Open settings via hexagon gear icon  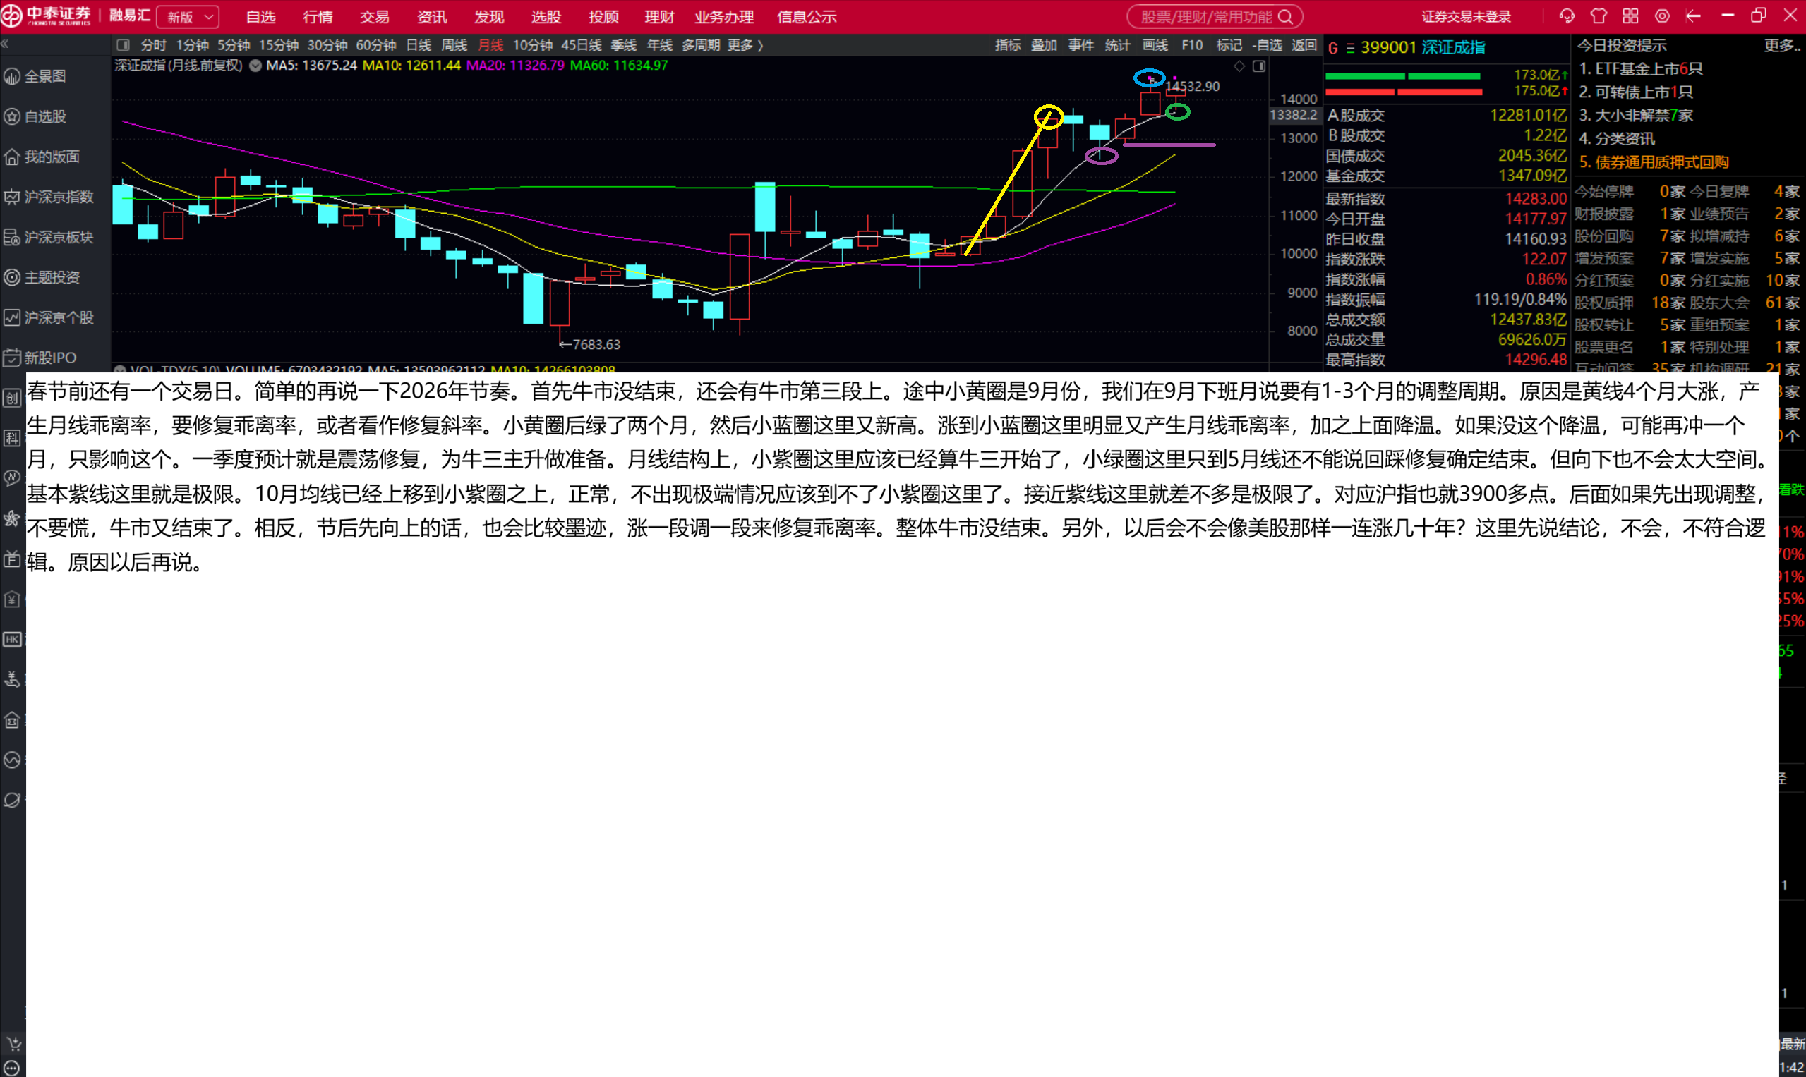(1662, 16)
